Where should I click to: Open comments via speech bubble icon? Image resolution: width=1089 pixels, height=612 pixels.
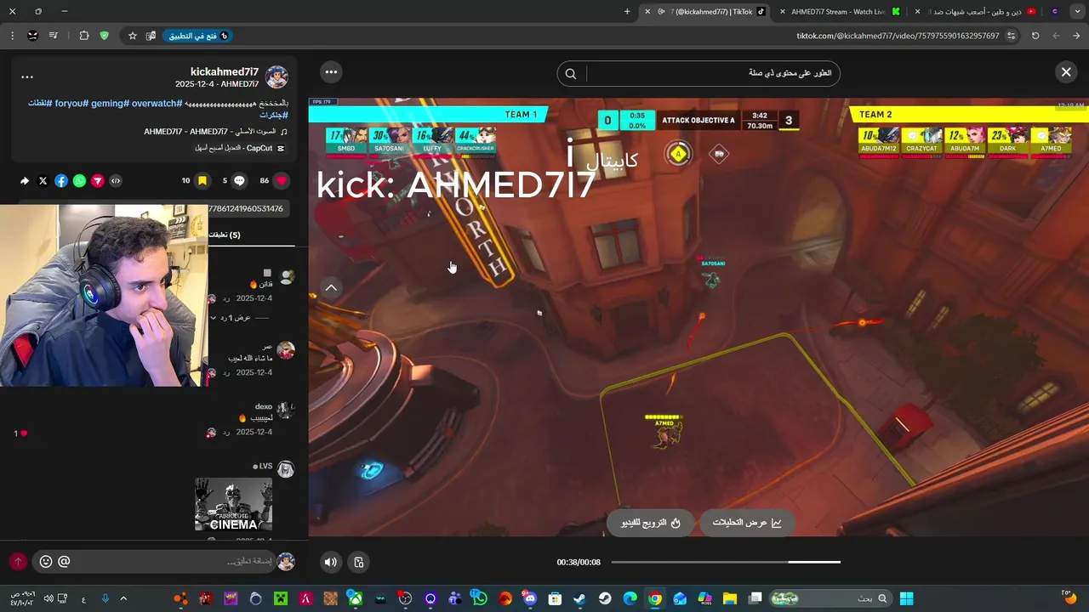pyautogui.click(x=239, y=181)
